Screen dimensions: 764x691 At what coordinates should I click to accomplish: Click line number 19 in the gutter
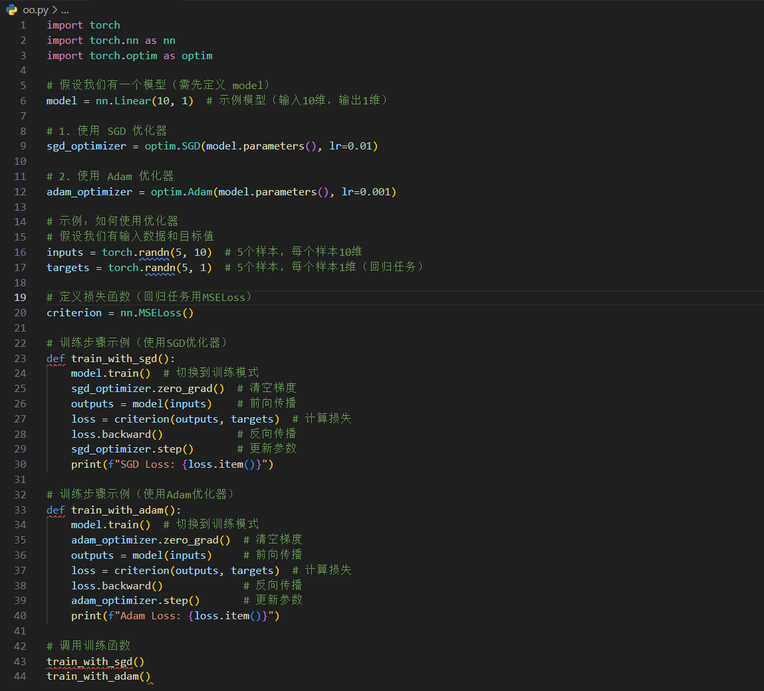(20, 298)
